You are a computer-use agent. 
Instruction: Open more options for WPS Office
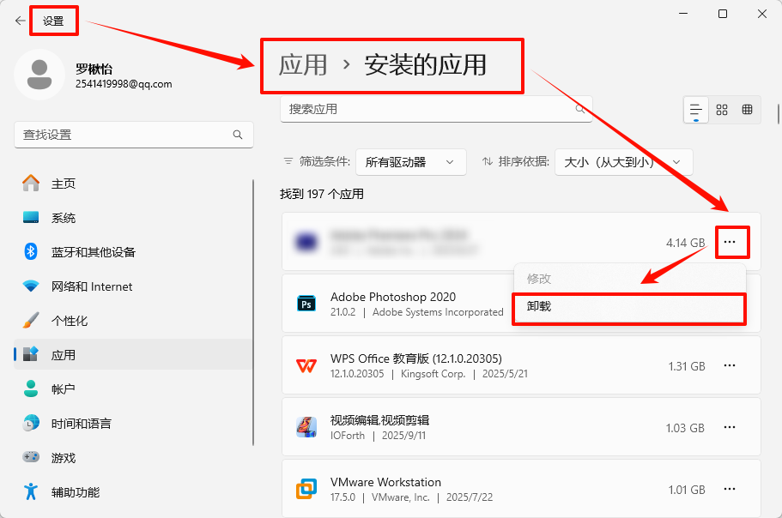click(x=730, y=365)
